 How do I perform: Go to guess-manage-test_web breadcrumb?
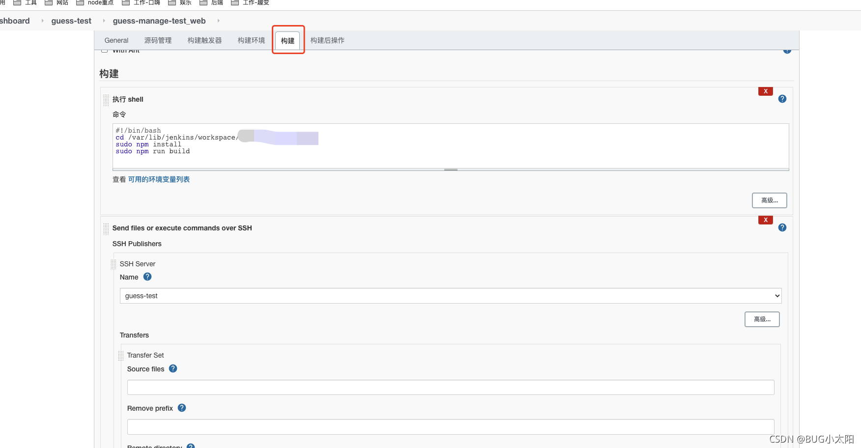point(159,21)
